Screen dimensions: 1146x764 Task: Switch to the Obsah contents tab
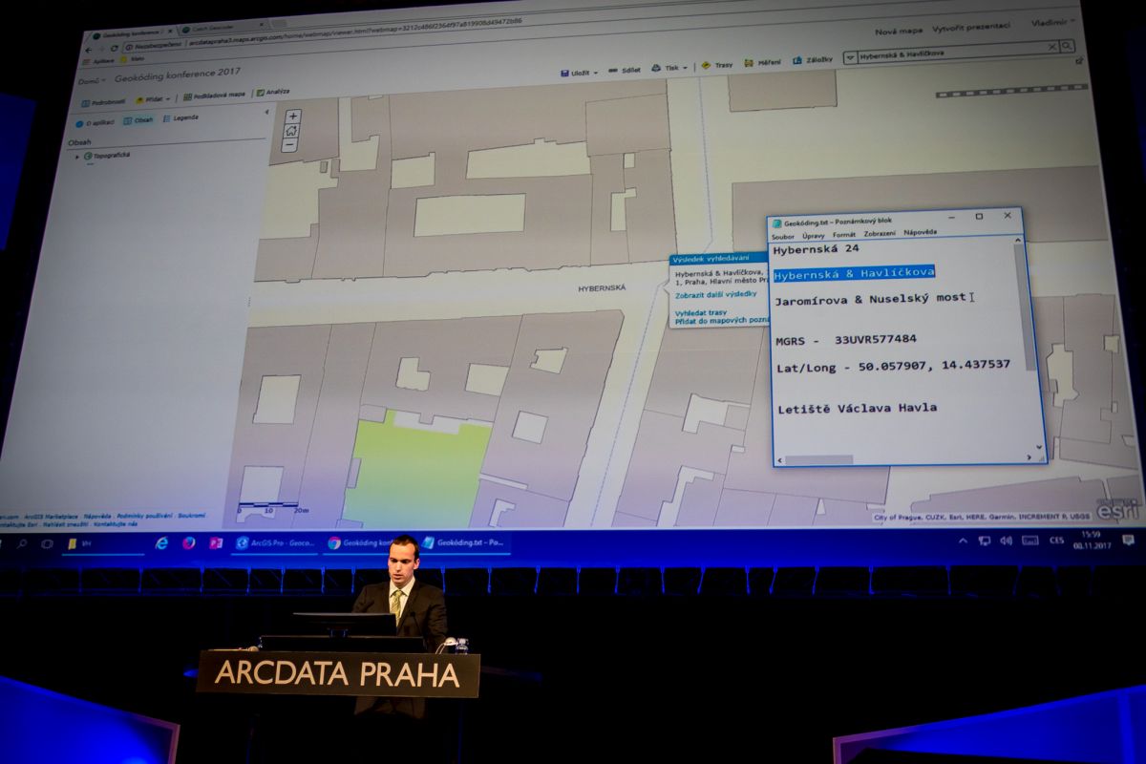point(139,120)
